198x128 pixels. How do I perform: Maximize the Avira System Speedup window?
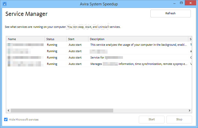tap(181, 3)
